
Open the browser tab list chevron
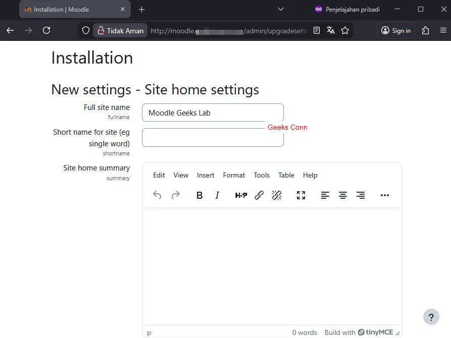(281, 9)
